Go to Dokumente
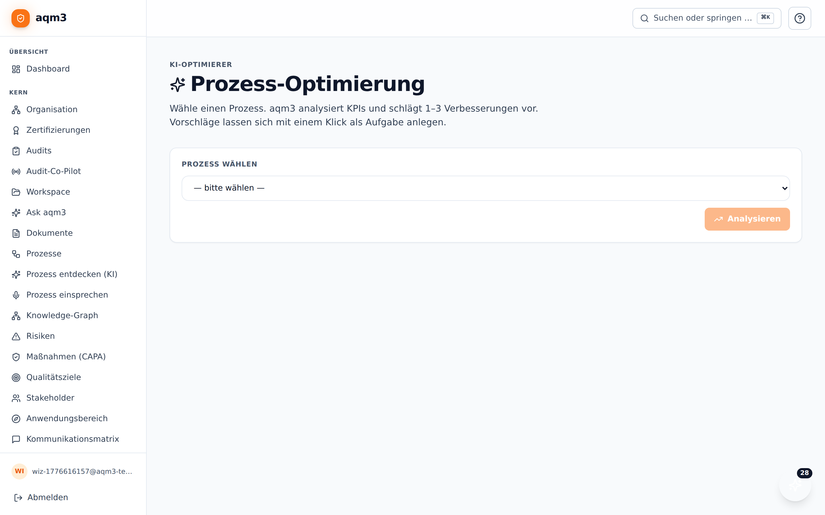This screenshot has height=515, width=825. coord(73,233)
